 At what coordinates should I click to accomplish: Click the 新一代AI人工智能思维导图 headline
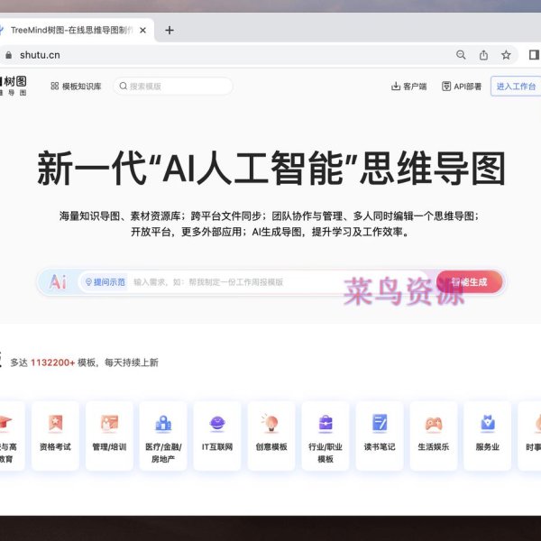tap(271, 169)
